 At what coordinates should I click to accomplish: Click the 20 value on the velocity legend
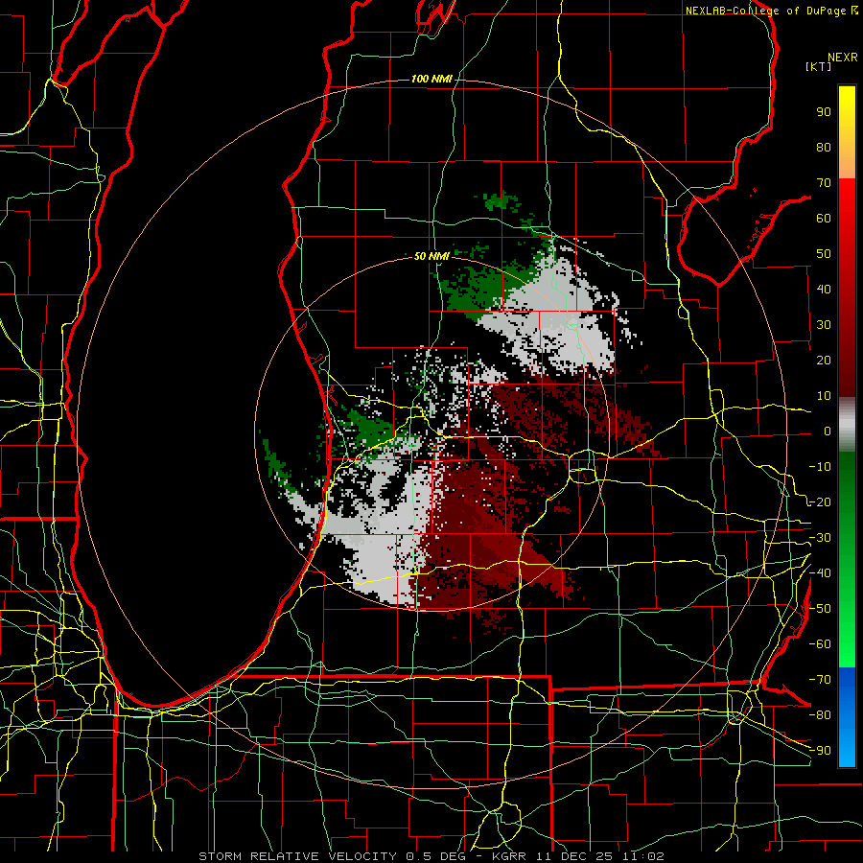click(824, 360)
